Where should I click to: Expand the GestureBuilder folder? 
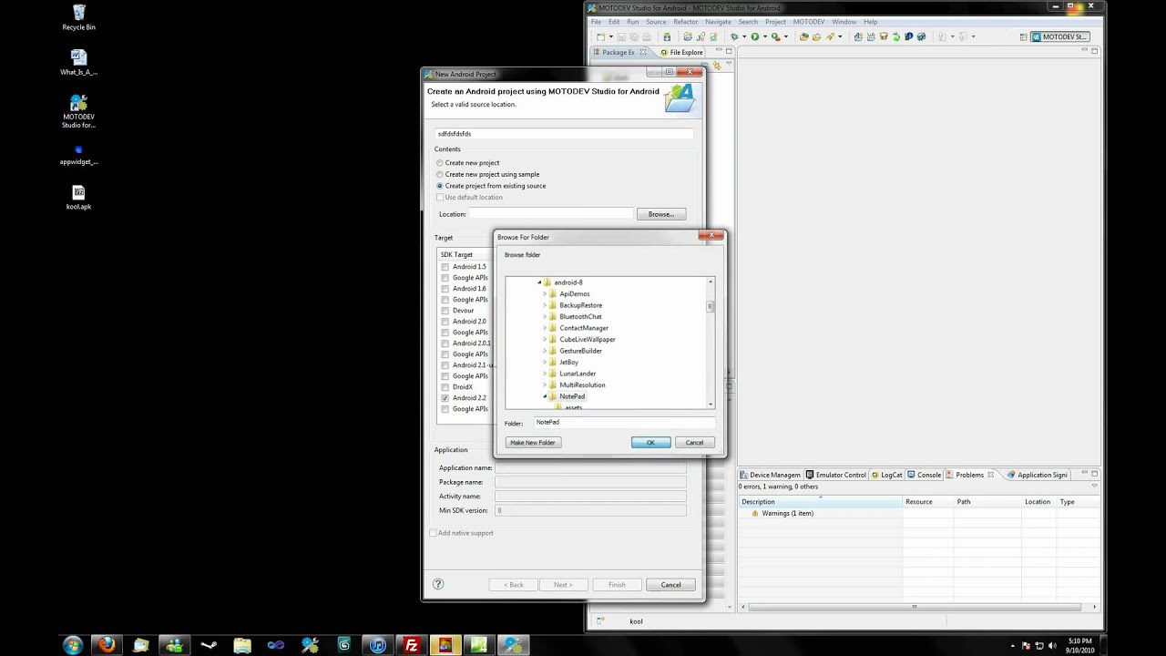[x=545, y=351]
